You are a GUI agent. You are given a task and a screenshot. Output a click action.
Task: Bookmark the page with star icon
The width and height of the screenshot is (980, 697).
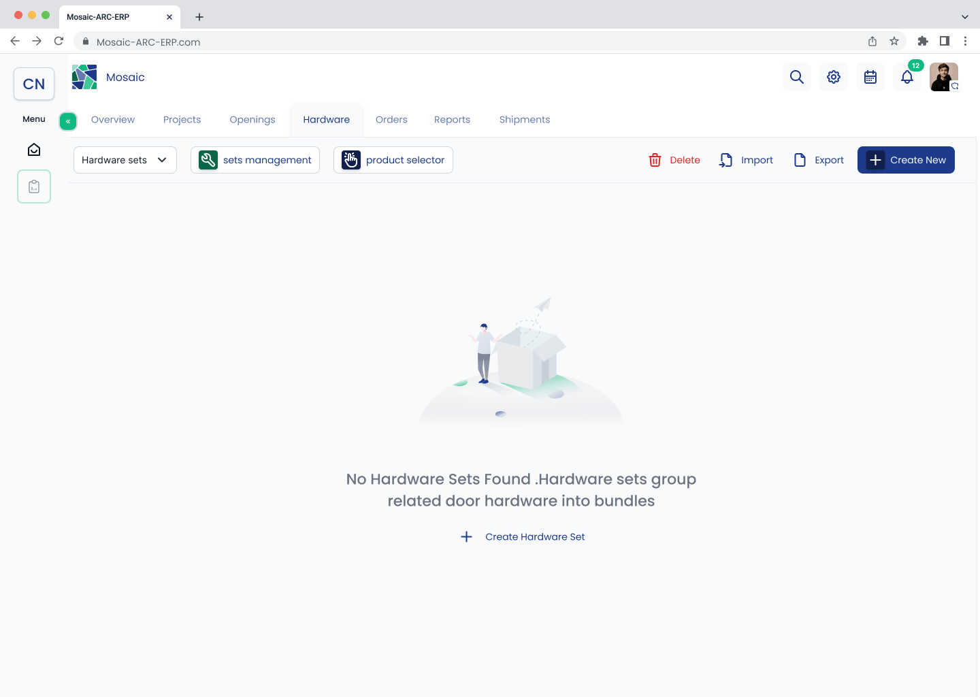(894, 41)
